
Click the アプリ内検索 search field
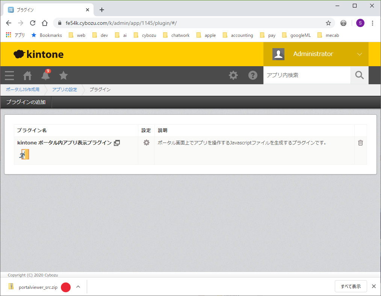(307, 75)
